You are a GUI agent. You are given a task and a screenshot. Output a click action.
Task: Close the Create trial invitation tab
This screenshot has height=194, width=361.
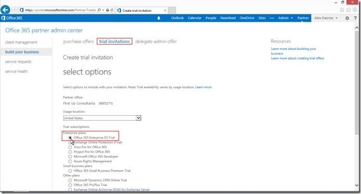point(165,10)
